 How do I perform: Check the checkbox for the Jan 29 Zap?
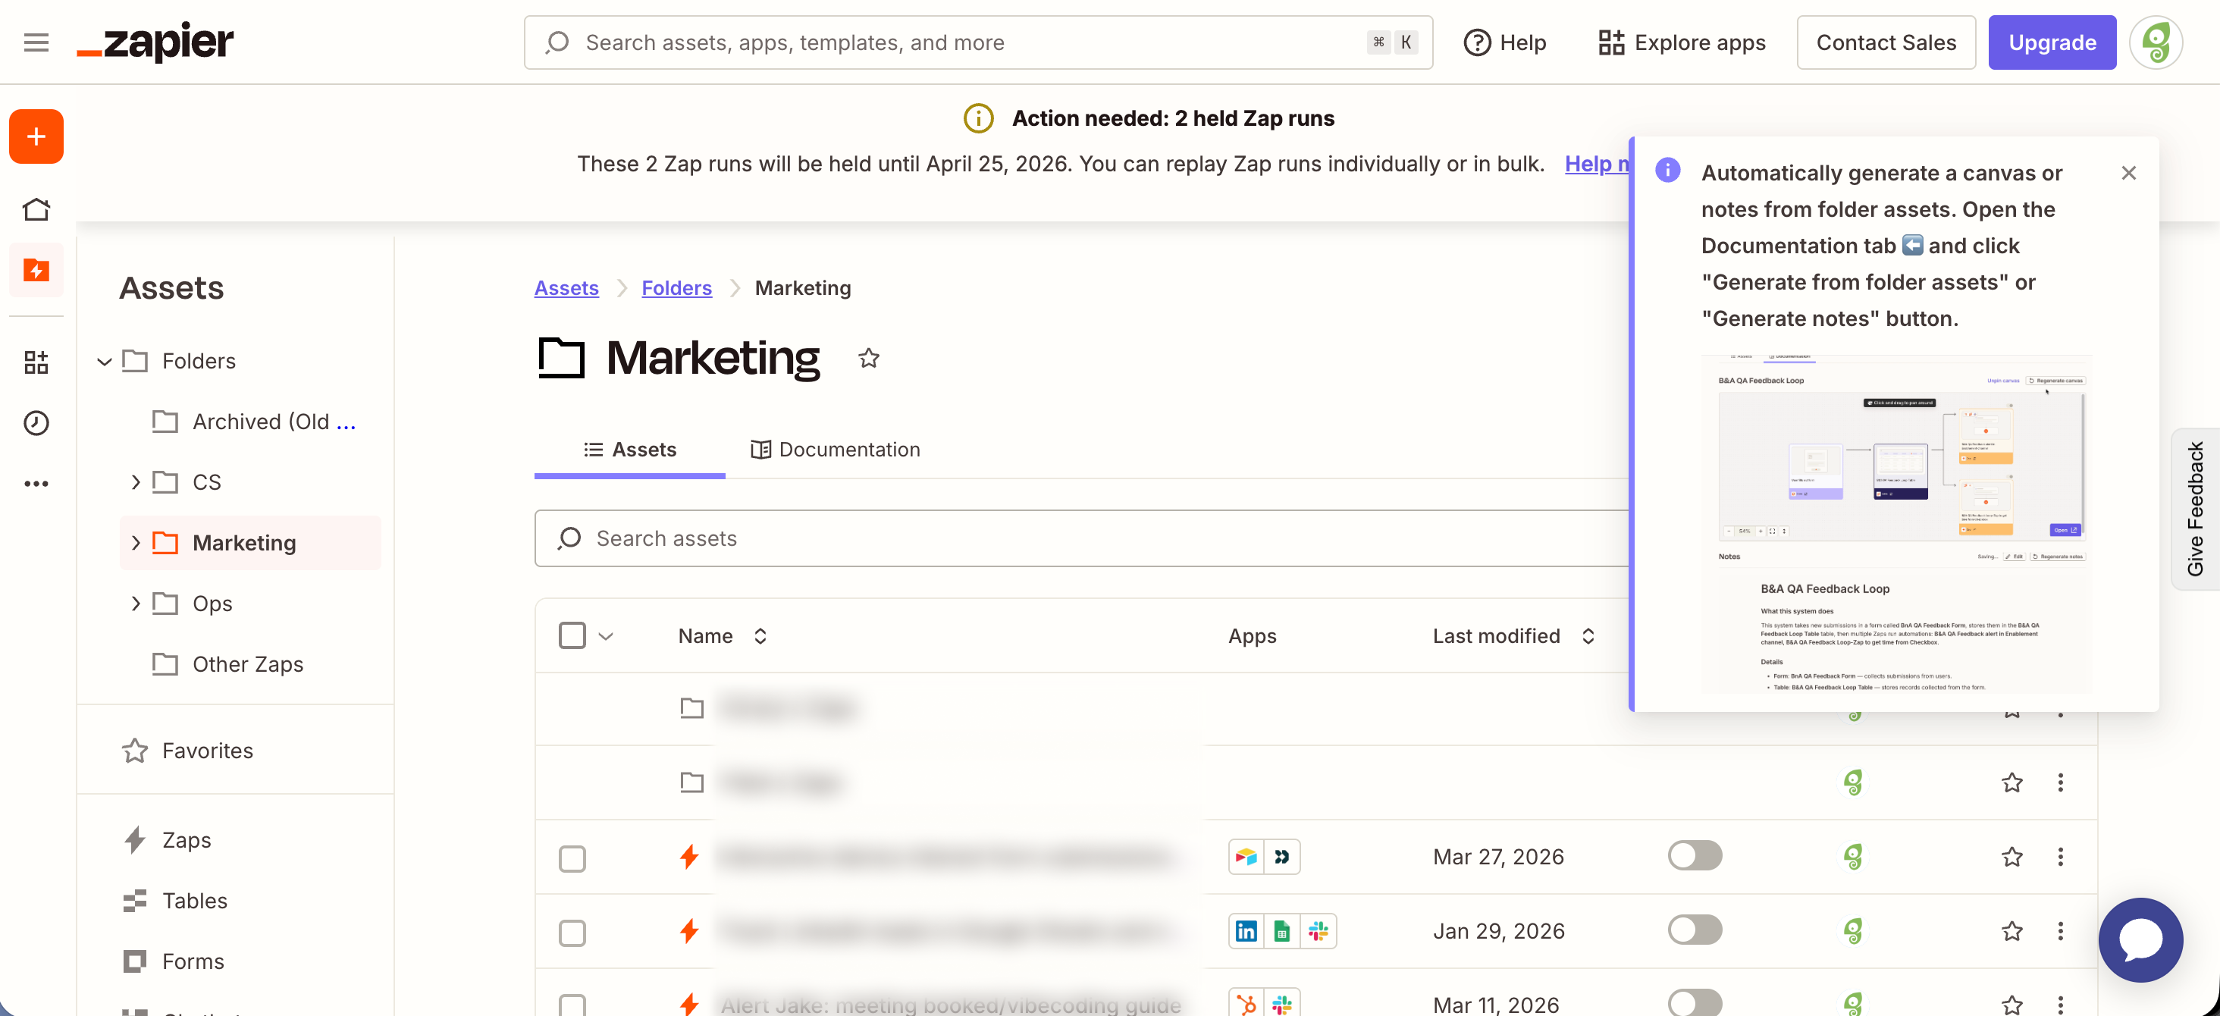tap(572, 932)
